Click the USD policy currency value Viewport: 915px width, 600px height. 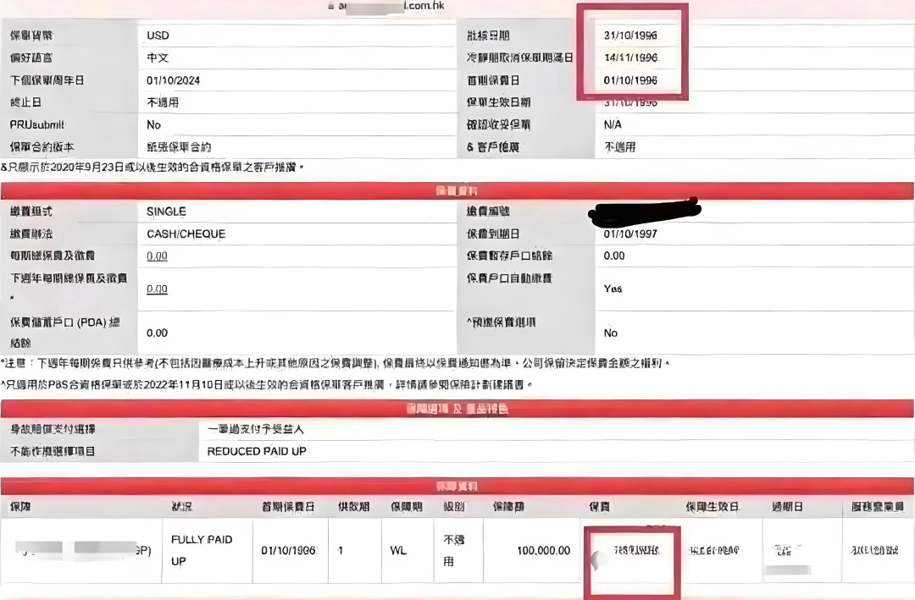point(158,36)
